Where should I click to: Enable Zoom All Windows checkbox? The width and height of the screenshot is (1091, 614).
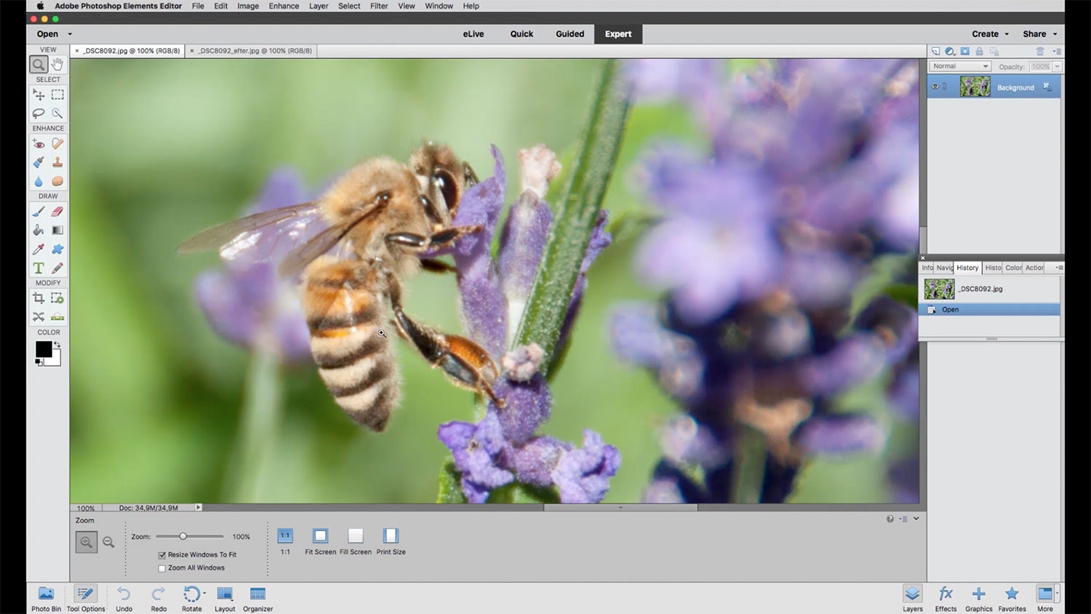point(162,568)
